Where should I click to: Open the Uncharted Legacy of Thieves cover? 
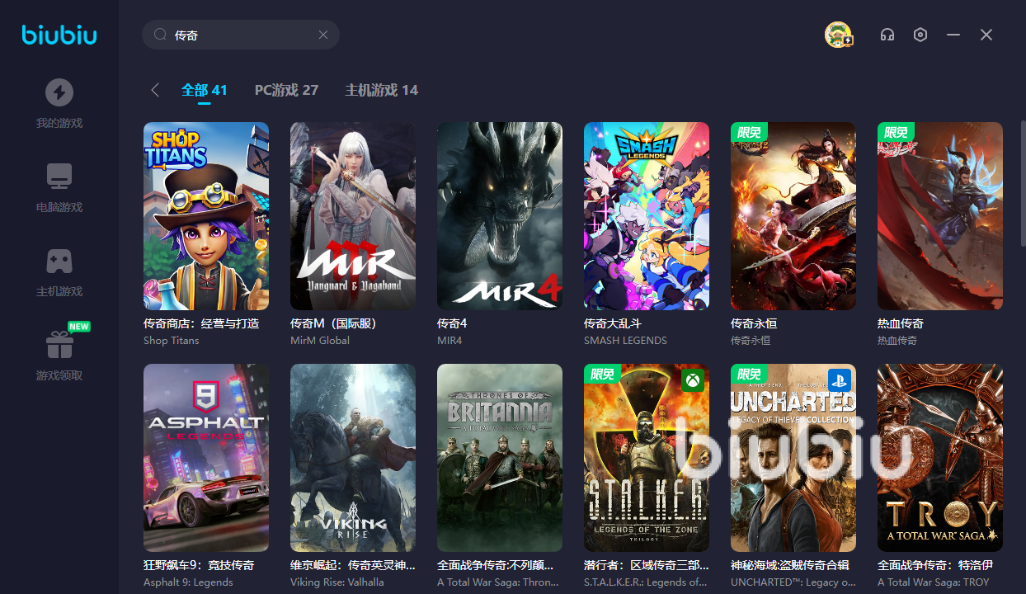click(793, 458)
